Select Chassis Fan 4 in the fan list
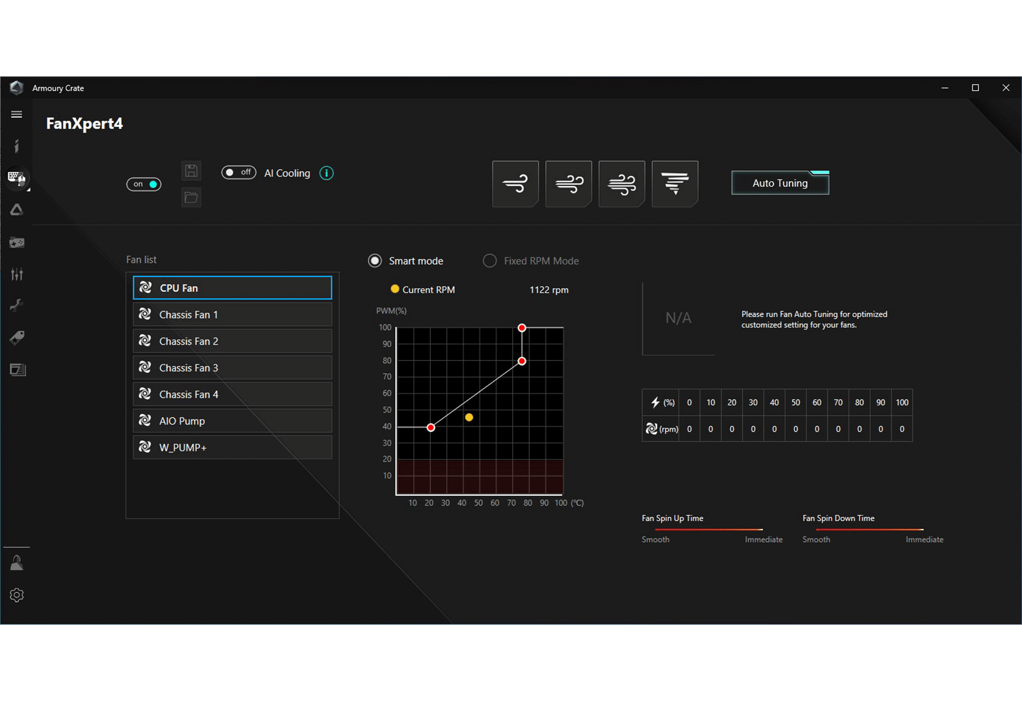This screenshot has height=701, width=1022. [233, 394]
